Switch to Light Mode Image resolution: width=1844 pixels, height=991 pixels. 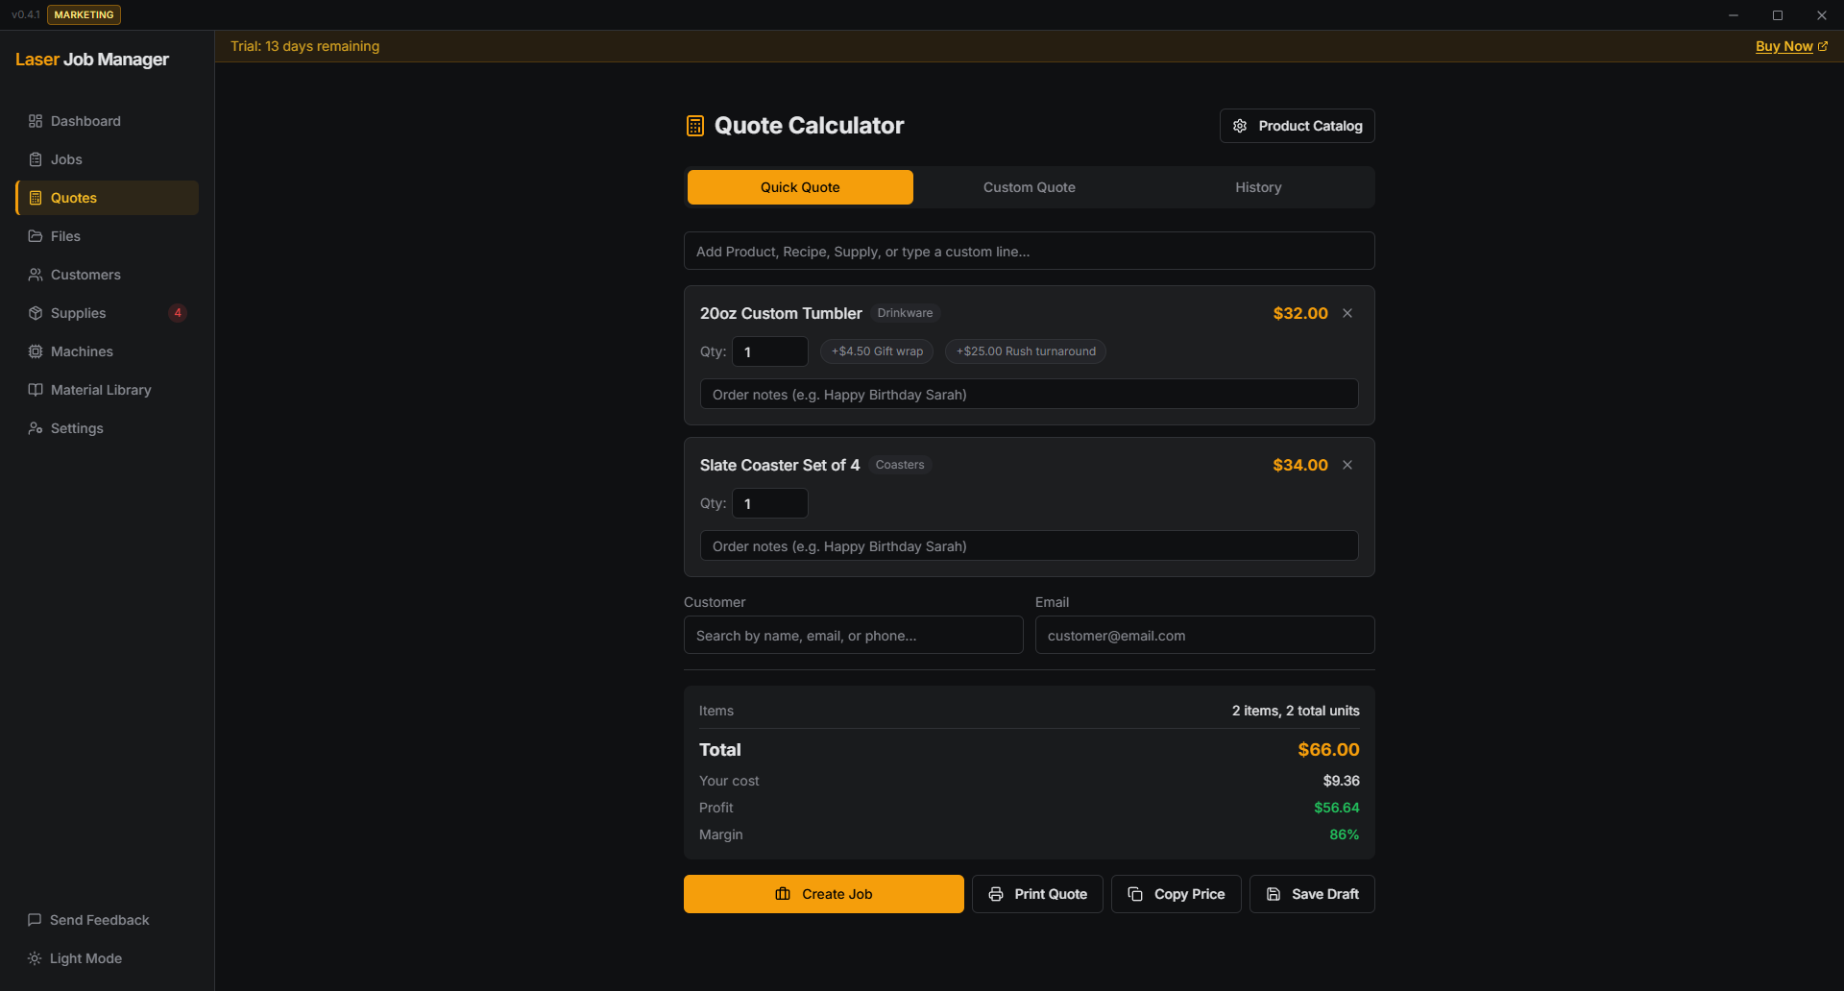(85, 958)
